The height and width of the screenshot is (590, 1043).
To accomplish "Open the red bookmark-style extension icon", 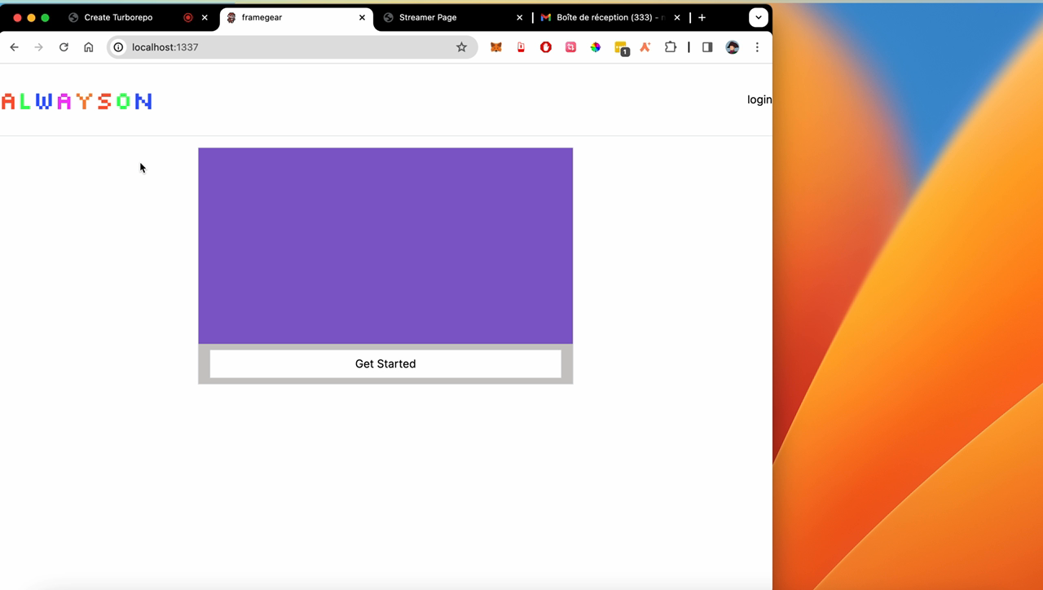I will tap(521, 47).
